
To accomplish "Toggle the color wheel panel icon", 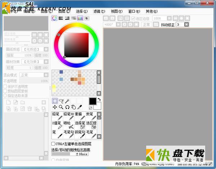I will 54,18.
